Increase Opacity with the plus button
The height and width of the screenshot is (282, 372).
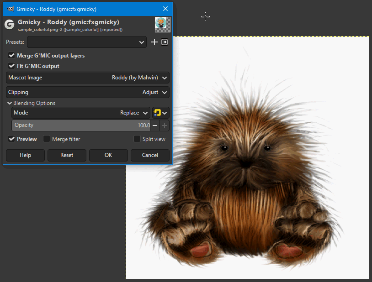165,125
